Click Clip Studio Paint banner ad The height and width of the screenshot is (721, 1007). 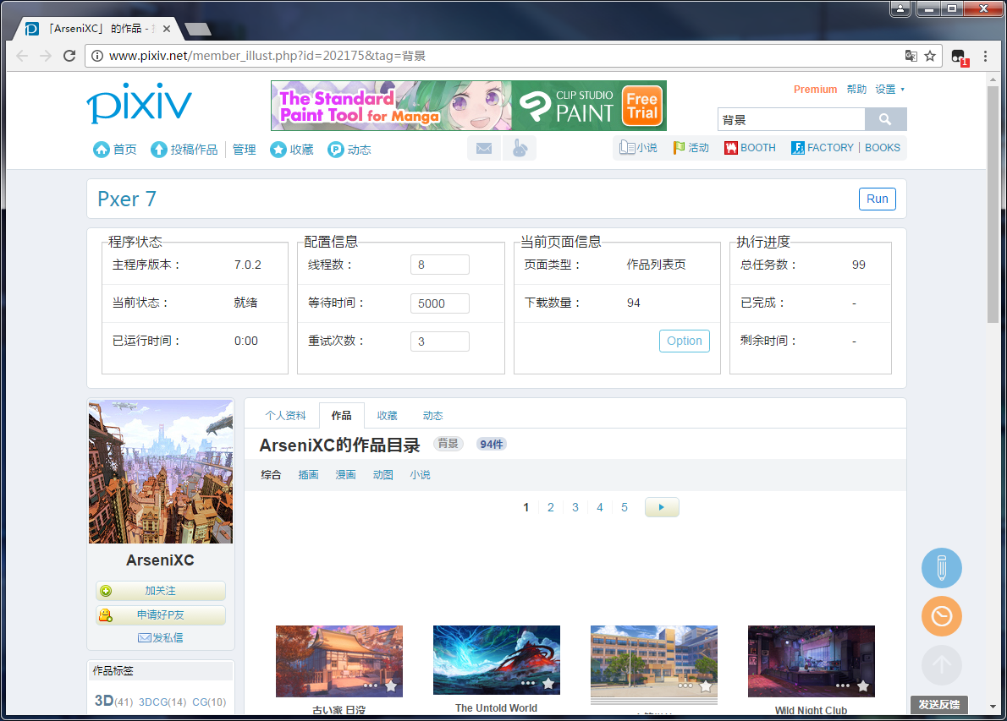coord(469,106)
